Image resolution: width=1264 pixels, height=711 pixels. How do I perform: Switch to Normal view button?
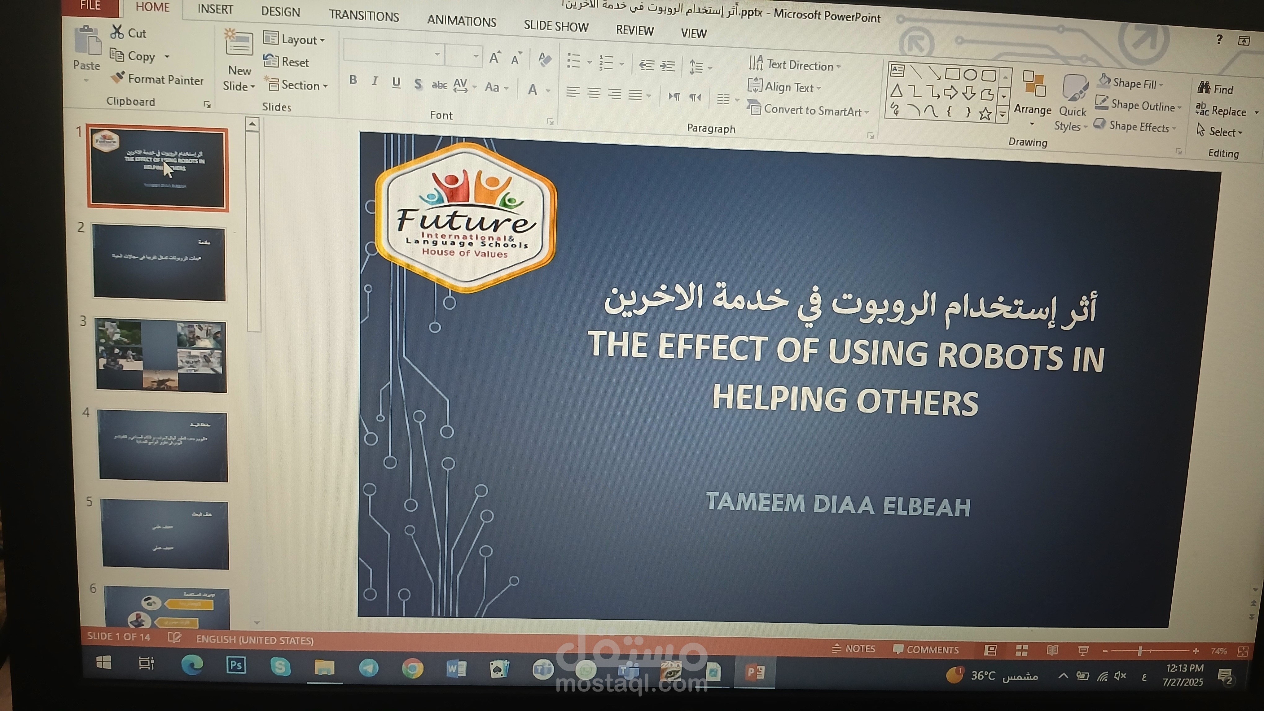pos(991,650)
